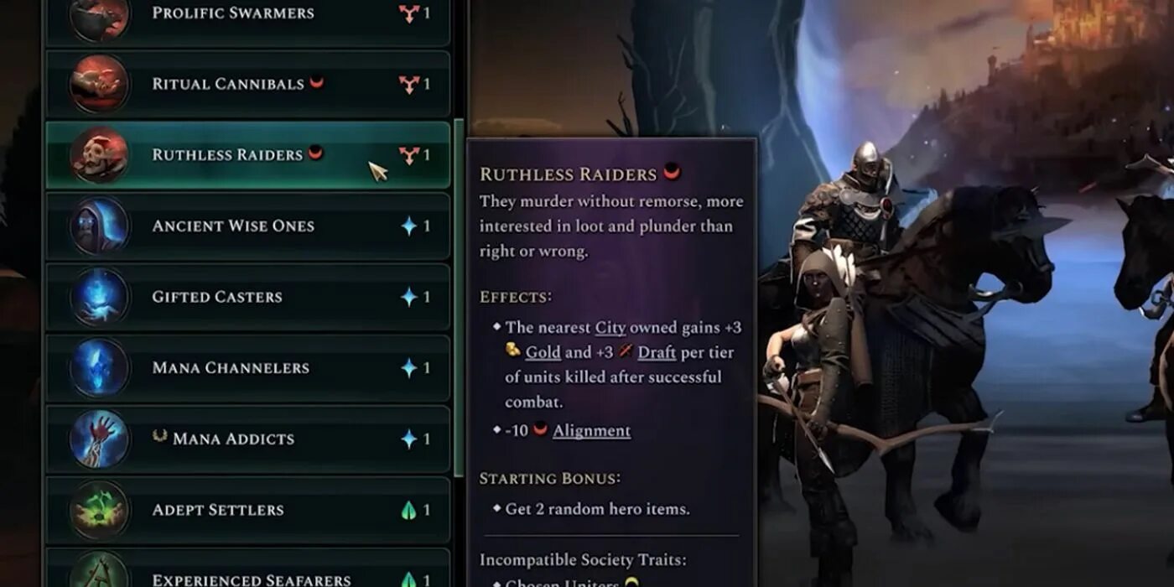
Task: Click the Adept Settlers green icon
Action: point(99,510)
